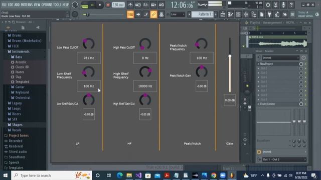Toggle the 3-2-1 countdown before recording

146,4
